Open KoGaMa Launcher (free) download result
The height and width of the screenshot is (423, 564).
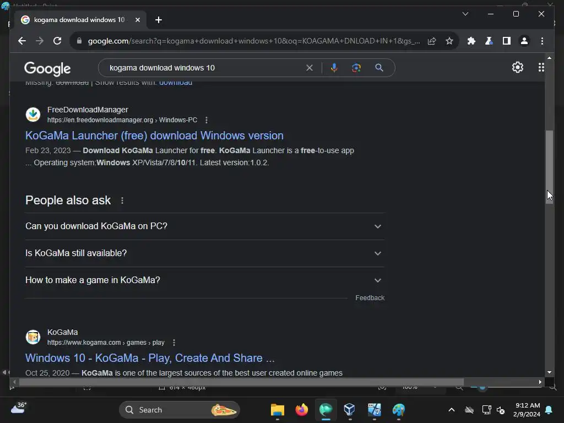pyautogui.click(x=154, y=135)
